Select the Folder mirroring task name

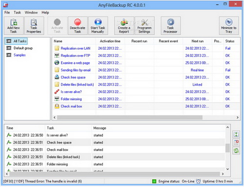click(71, 99)
